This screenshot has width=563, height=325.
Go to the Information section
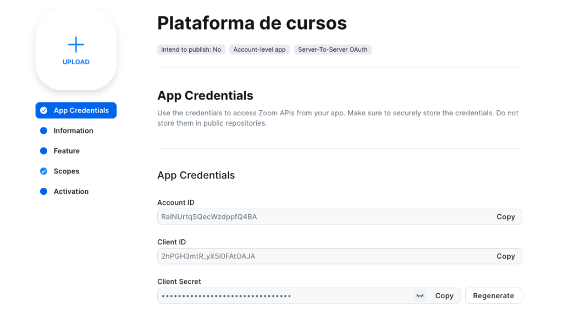tap(73, 131)
